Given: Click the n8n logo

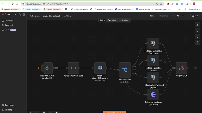Looking at the screenshot, I should point(6,15).
